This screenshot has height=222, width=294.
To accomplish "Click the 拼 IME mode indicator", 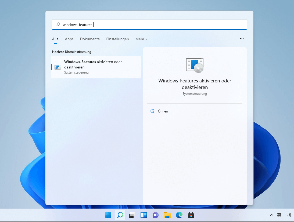I will [289, 215].
